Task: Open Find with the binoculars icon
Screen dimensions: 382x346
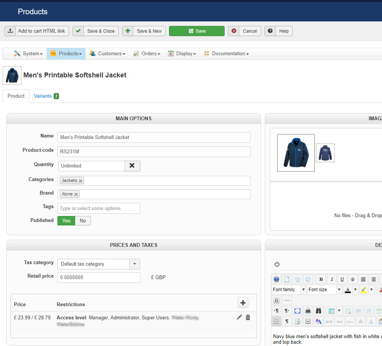Action: 319,311
